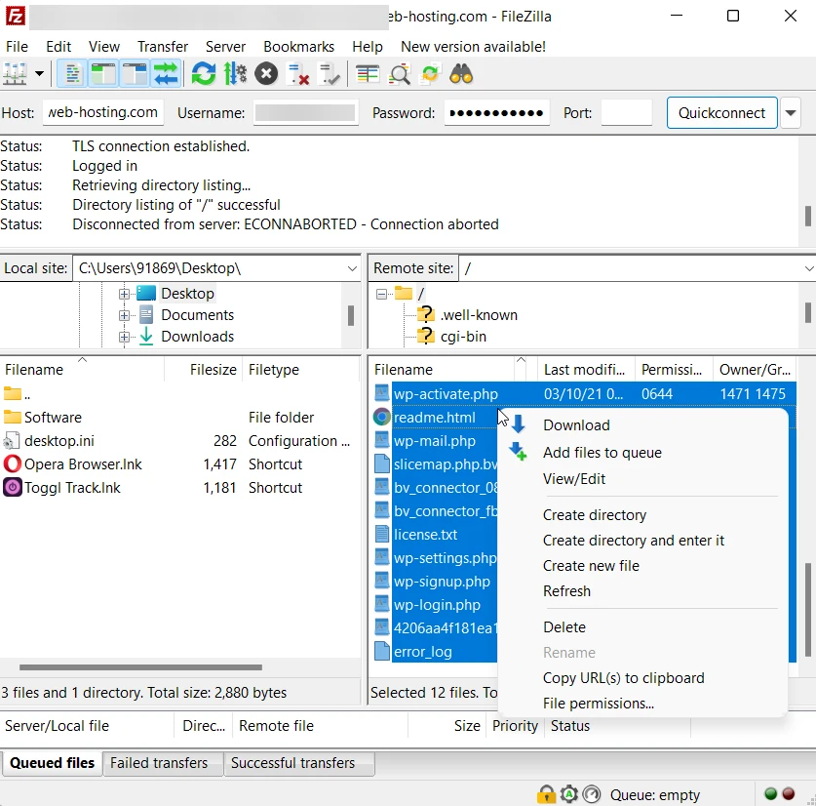Click the binoculars file search icon

pos(461,74)
